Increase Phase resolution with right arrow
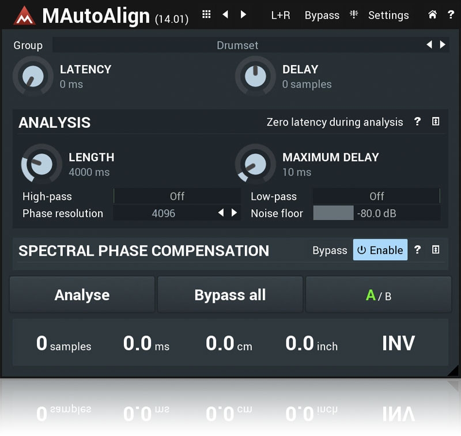 [234, 213]
